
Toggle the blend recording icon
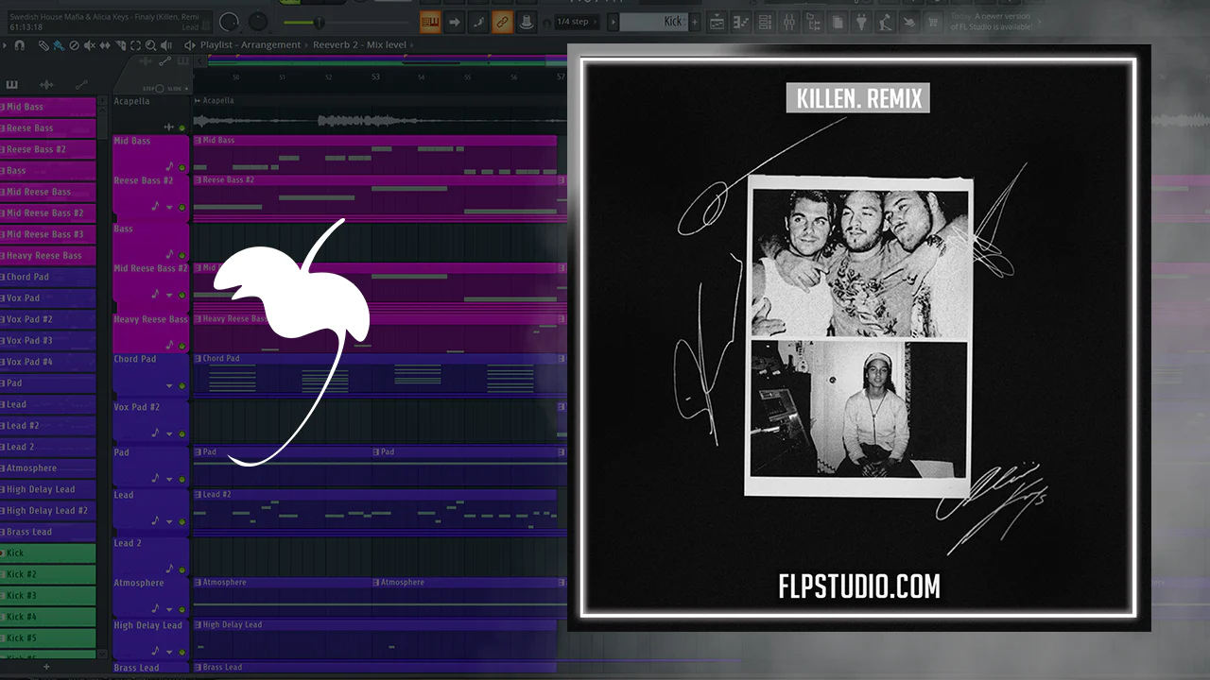(478, 22)
